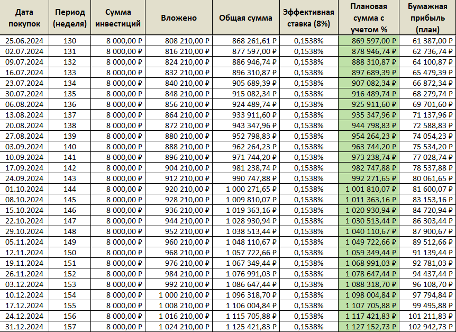456x332 pixels.
Task: Select paper profit 61 387,00 ₽
Action: click(427, 41)
